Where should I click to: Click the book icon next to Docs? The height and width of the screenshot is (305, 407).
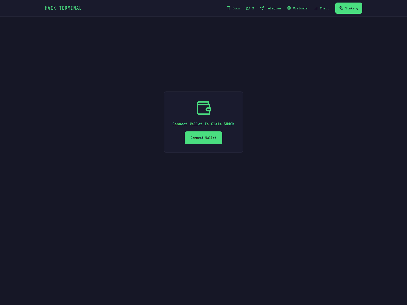point(228,8)
